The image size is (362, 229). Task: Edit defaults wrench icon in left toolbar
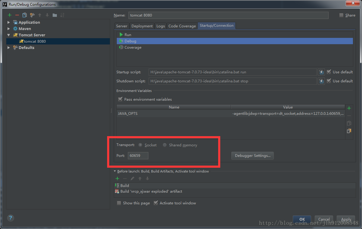tap(32, 15)
